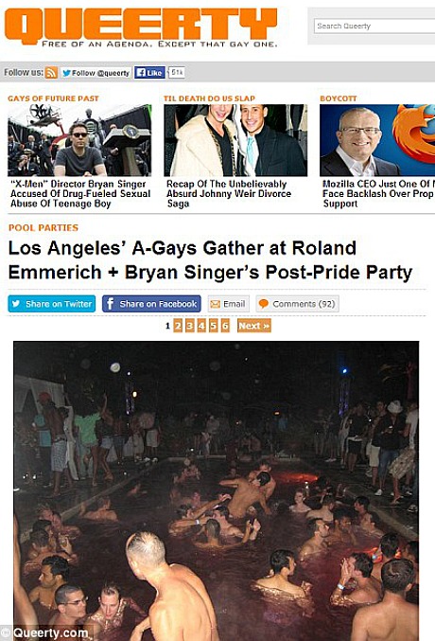Click the Next » pagination button
This screenshot has width=435, height=641.
point(254,326)
